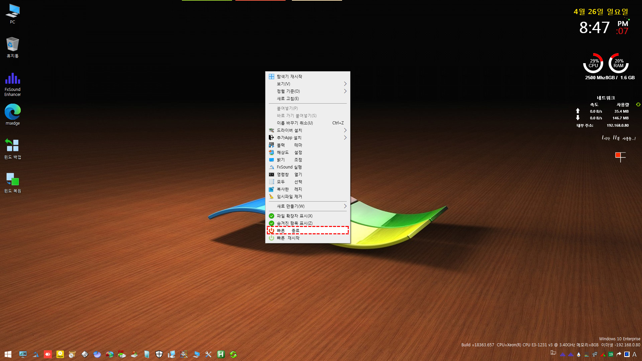Open the PC desktop icon
The height and width of the screenshot is (361, 642).
click(x=12, y=14)
